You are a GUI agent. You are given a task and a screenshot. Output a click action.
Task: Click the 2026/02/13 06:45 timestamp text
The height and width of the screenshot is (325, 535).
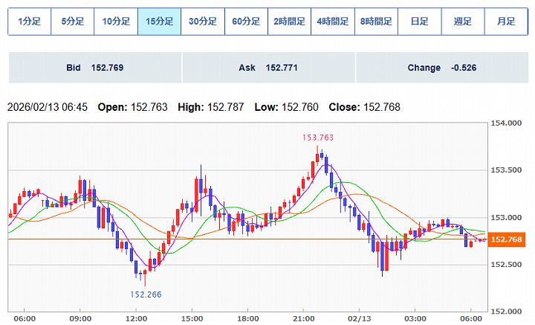[x=48, y=107]
